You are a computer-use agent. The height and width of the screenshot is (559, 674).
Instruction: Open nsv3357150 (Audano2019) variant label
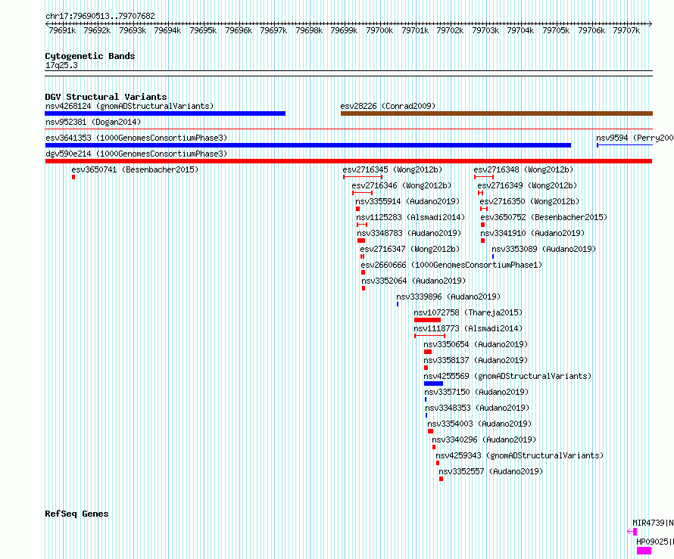click(476, 392)
